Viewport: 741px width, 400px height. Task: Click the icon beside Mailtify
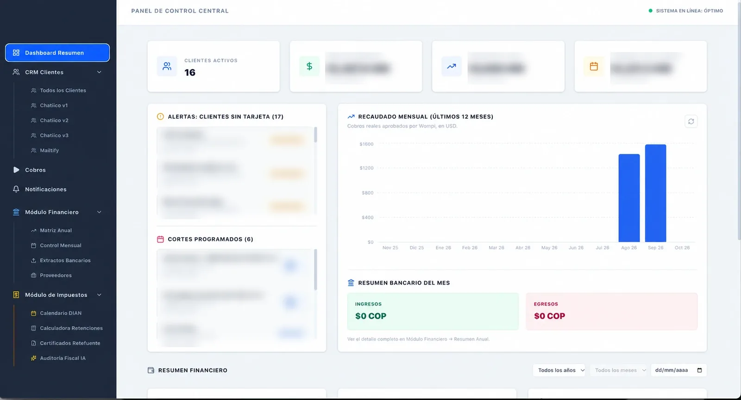[x=33, y=151]
